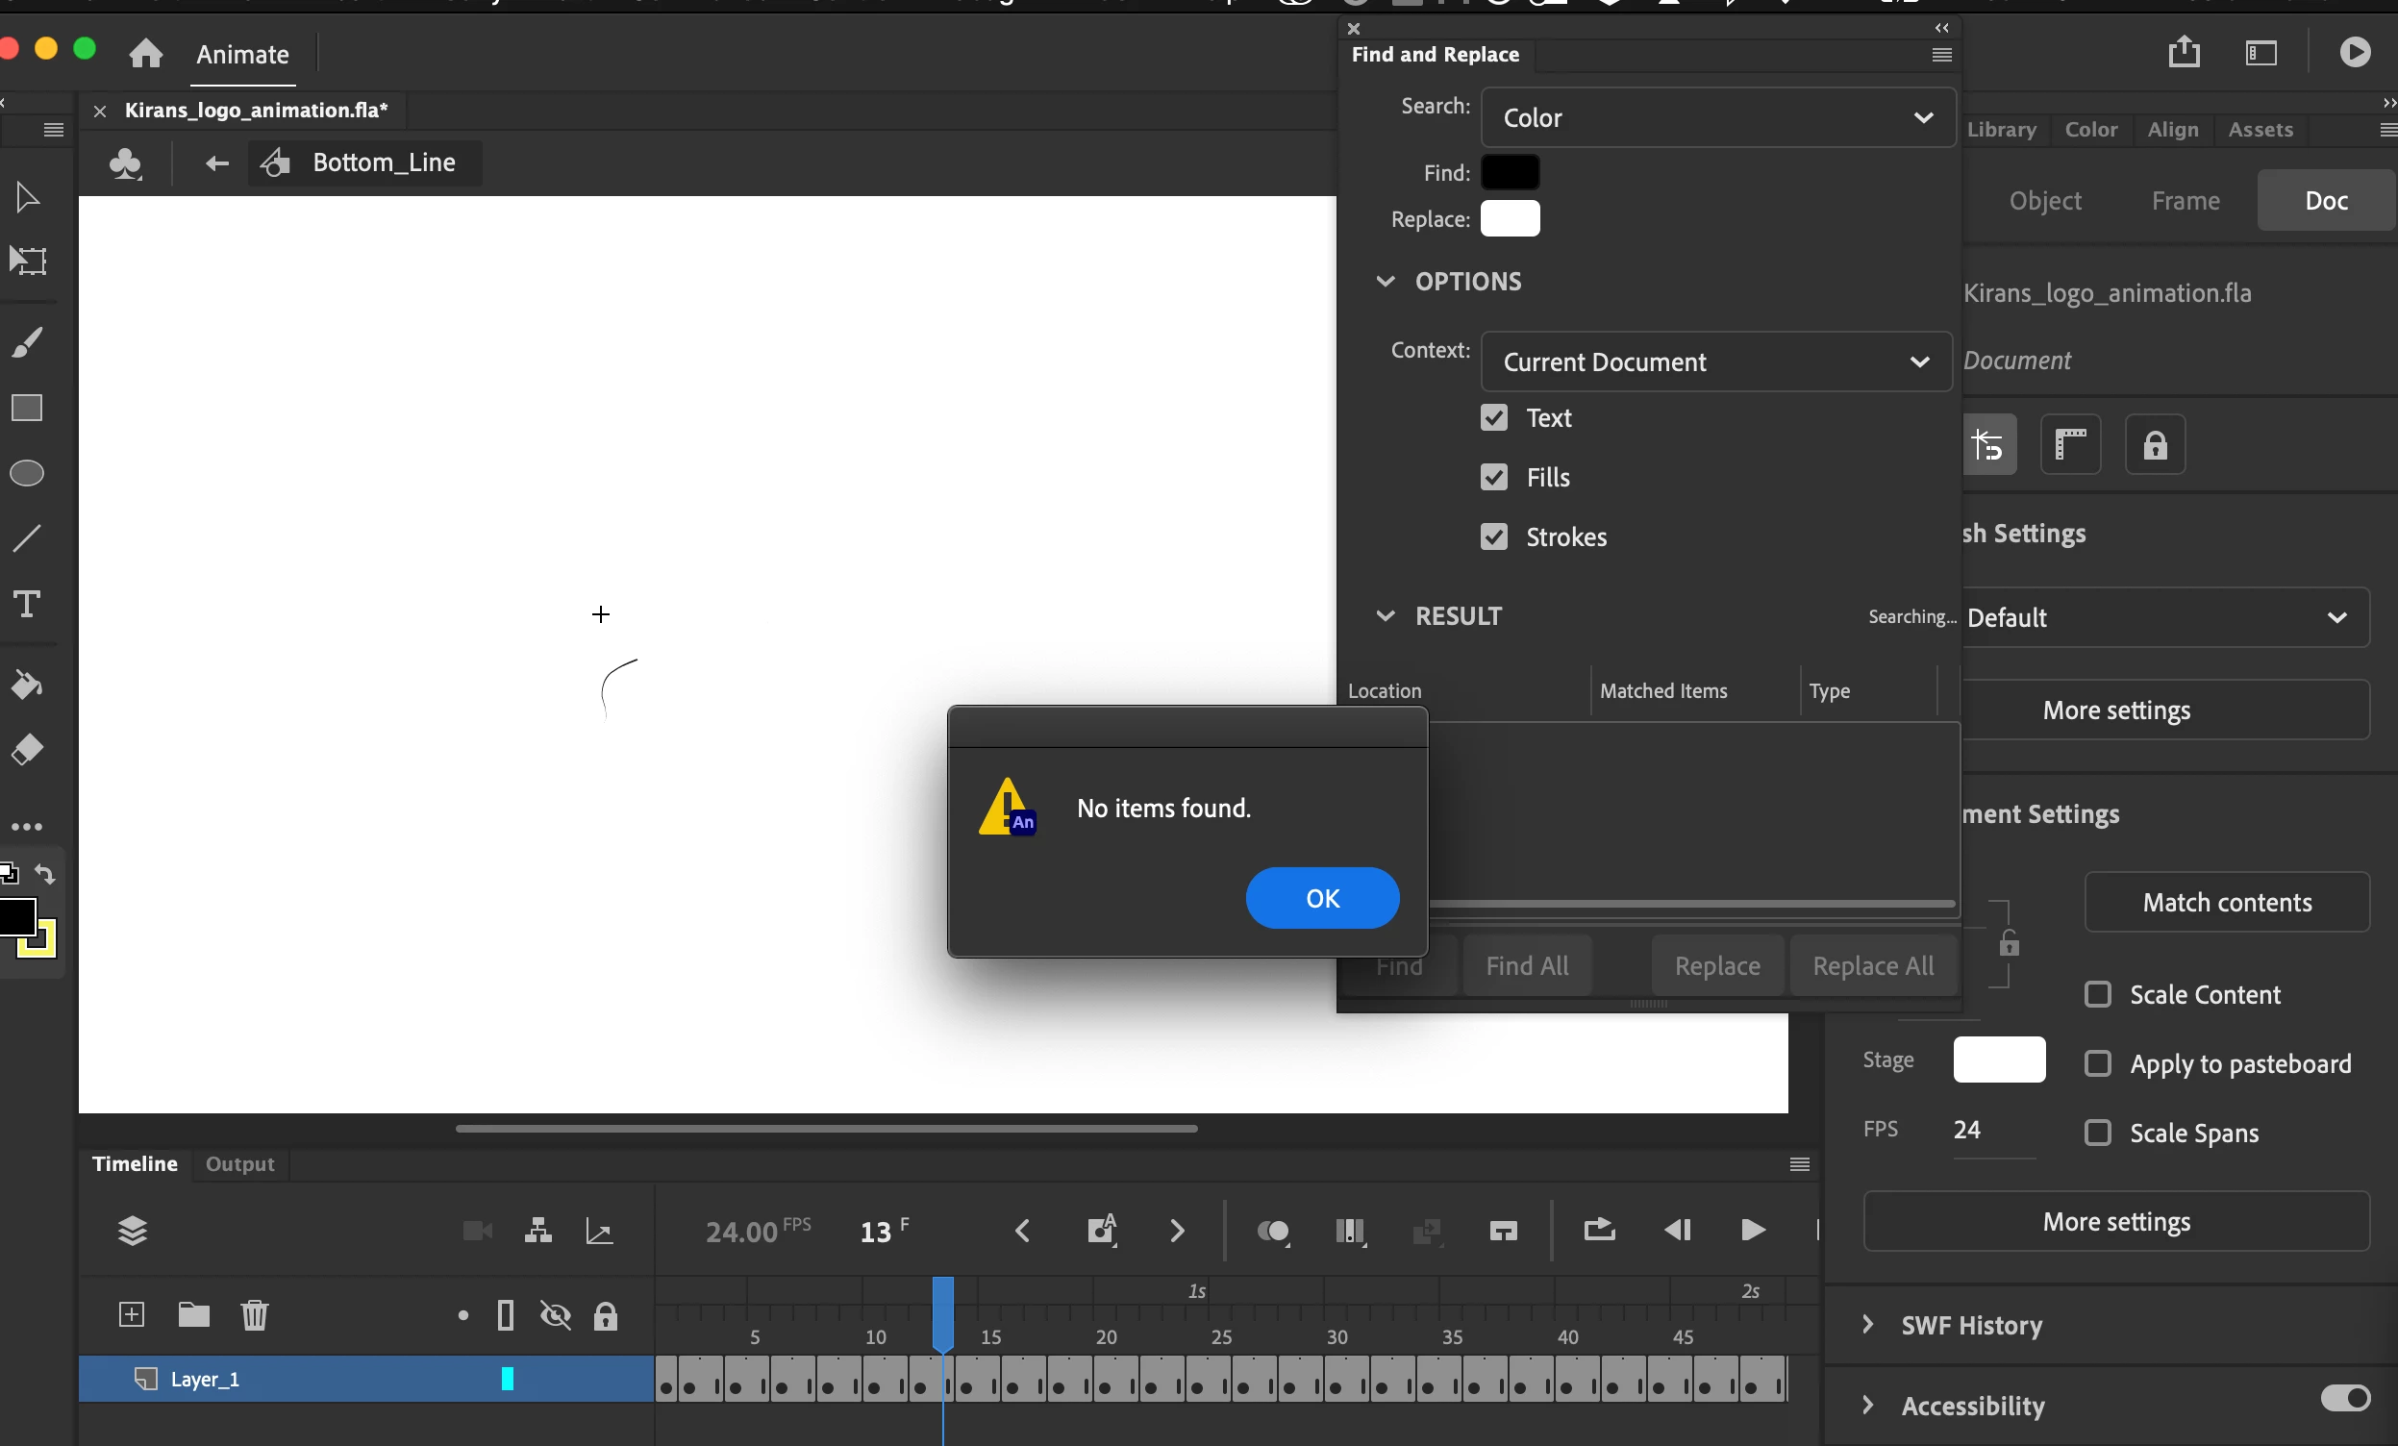Click the new layer plus icon
The width and height of the screenshot is (2398, 1446).
[132, 1315]
